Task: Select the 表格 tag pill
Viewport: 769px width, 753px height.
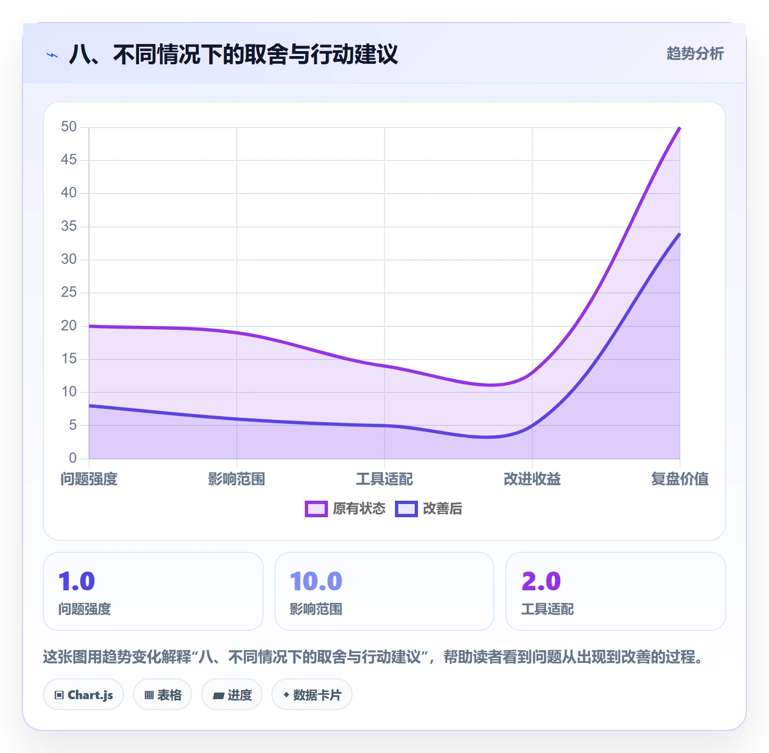Action: point(163,695)
